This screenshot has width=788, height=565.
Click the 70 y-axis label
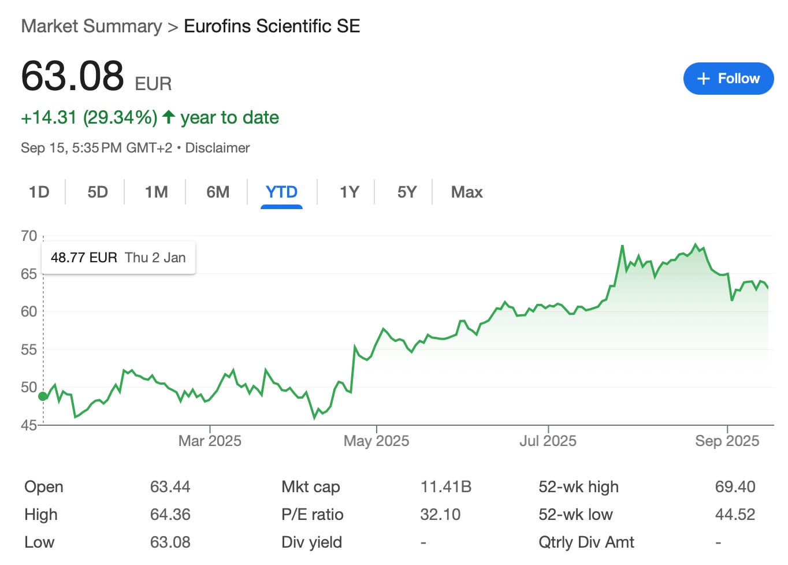pos(29,236)
